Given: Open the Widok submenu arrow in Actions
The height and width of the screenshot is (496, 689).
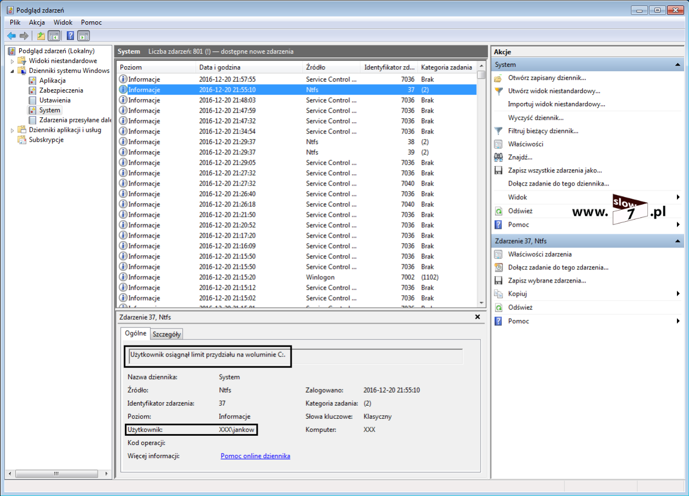Looking at the screenshot, I should (x=678, y=197).
